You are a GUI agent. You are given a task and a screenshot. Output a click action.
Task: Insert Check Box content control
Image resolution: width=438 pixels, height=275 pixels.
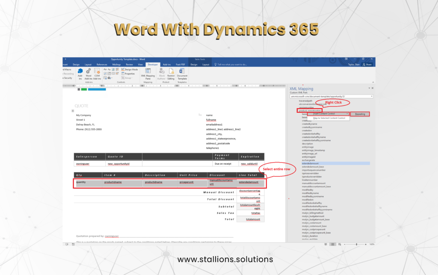(105, 74)
